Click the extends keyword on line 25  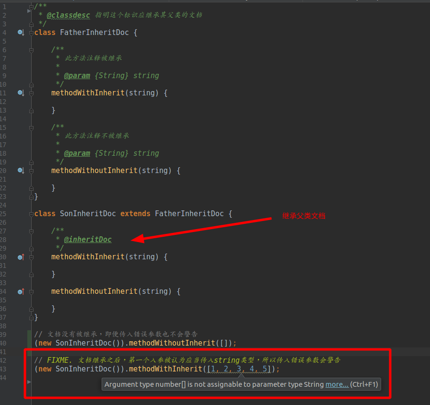pyautogui.click(x=135, y=214)
